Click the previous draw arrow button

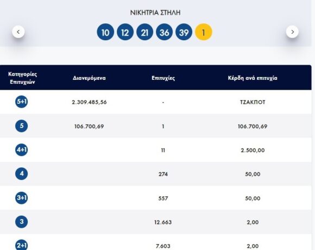[18, 32]
